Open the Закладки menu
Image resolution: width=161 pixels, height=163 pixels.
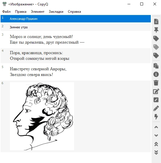coord(56,12)
